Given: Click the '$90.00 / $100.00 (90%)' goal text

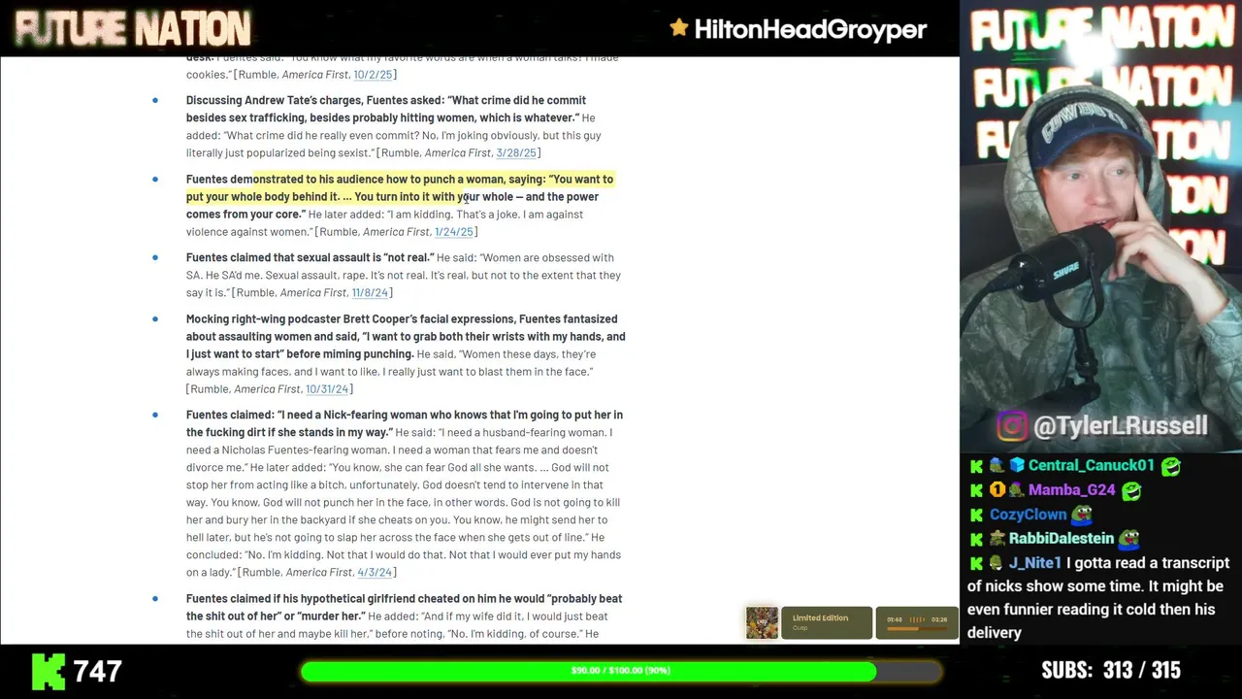Looking at the screenshot, I should [x=620, y=671].
